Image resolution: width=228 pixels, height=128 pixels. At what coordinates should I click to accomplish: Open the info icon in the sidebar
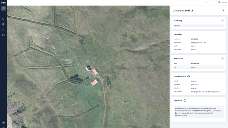click(x=3, y=35)
